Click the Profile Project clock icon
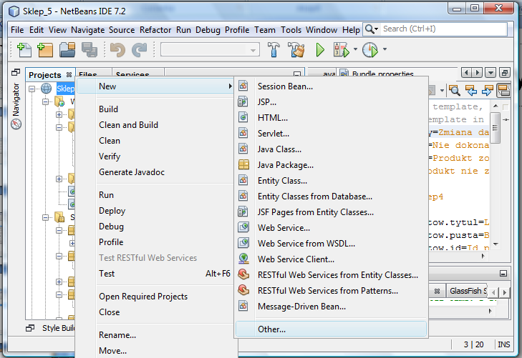 tap(370, 50)
